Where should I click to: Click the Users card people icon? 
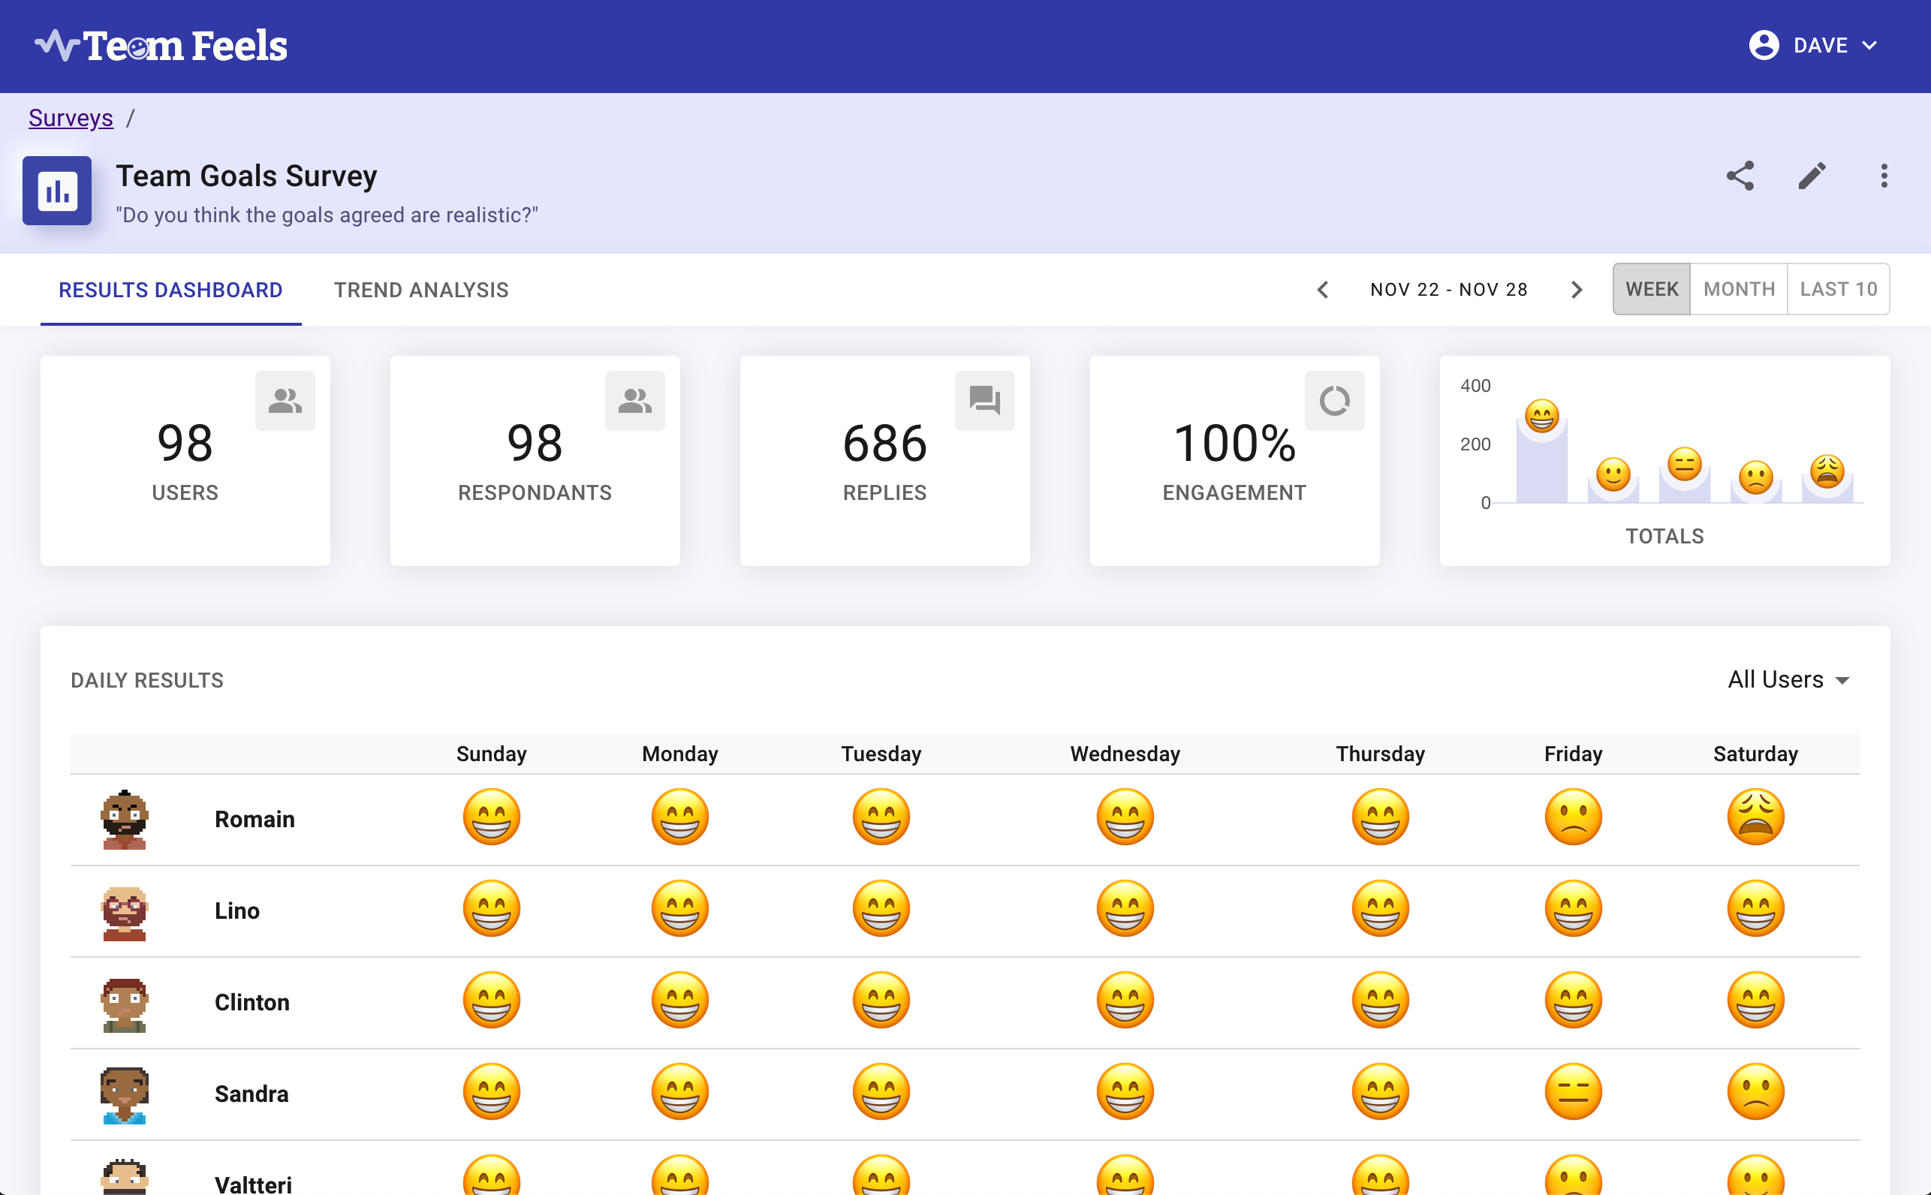[285, 400]
